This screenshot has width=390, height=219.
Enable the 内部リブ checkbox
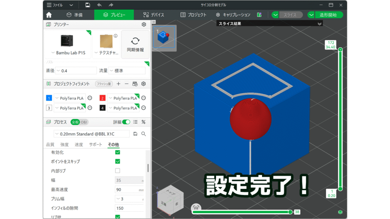tap(118, 171)
